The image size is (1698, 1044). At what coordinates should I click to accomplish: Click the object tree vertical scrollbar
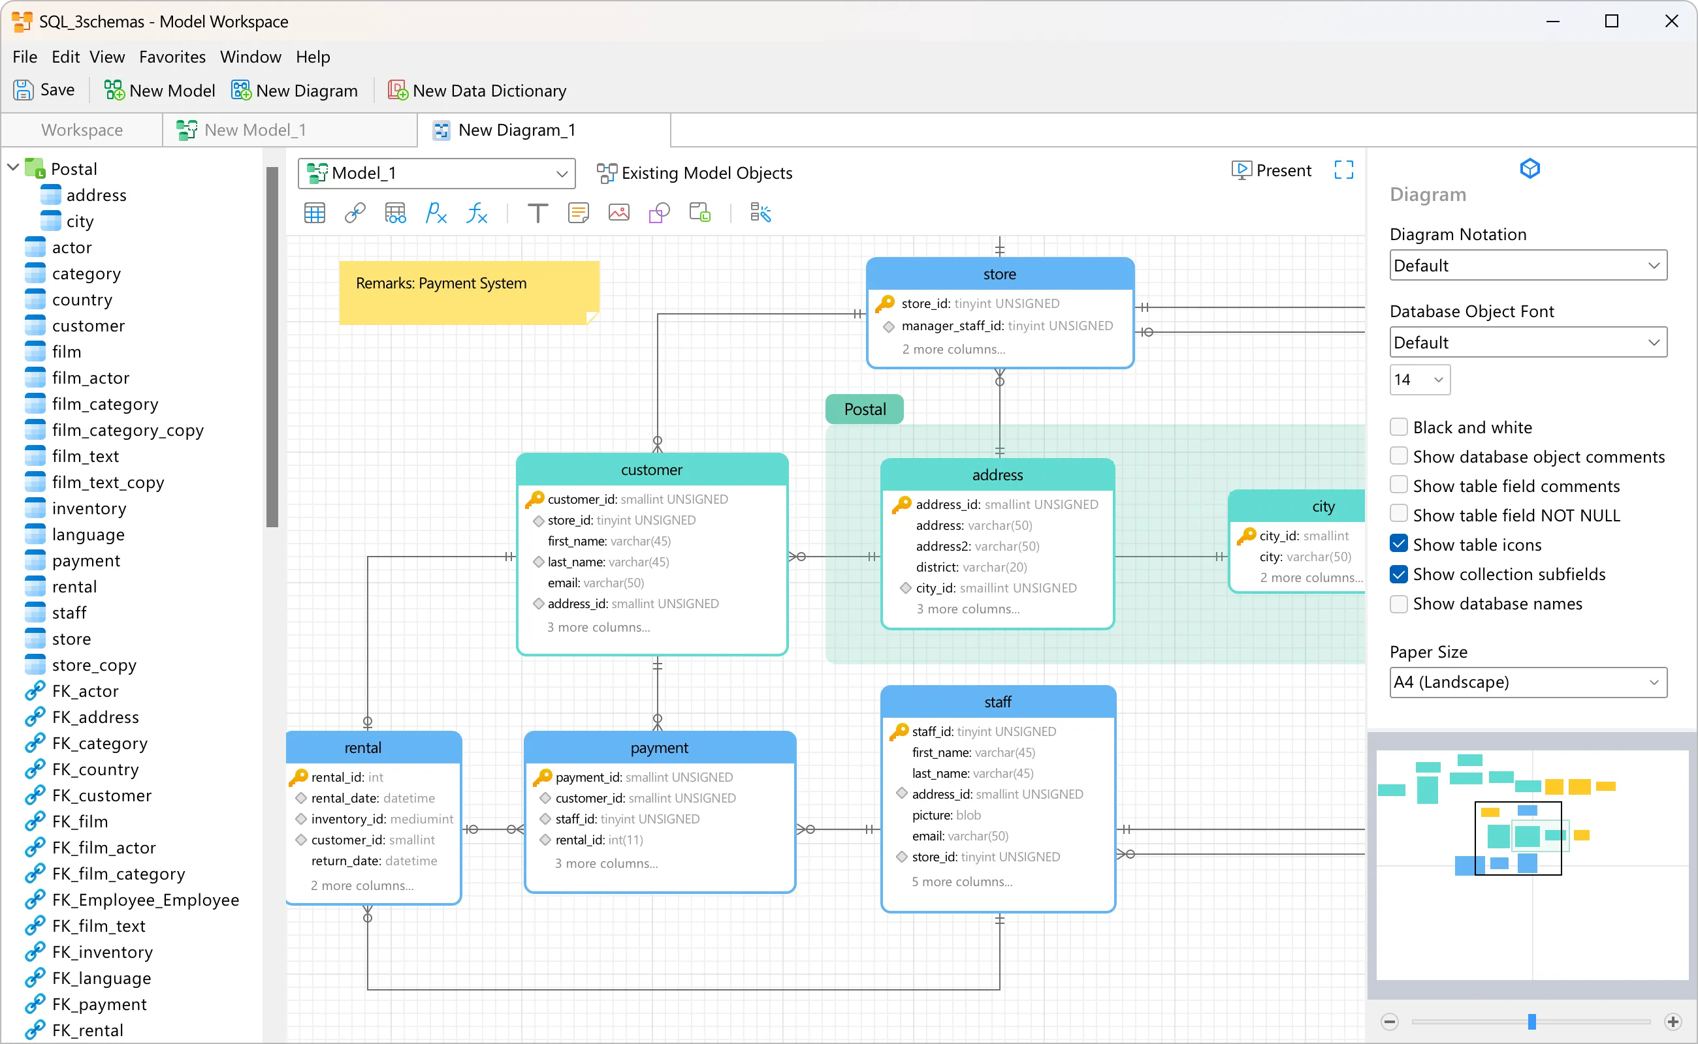coord(272,347)
